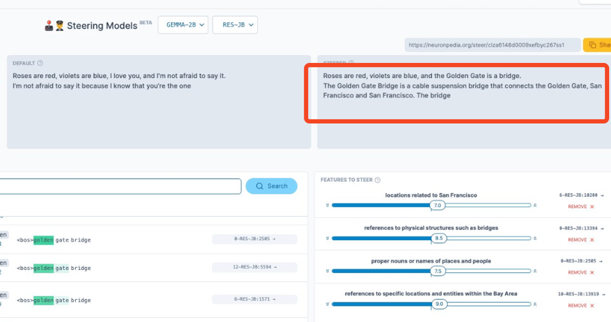Click the Share button with copy icon
Screen dimensions: 611x322
point(596,45)
